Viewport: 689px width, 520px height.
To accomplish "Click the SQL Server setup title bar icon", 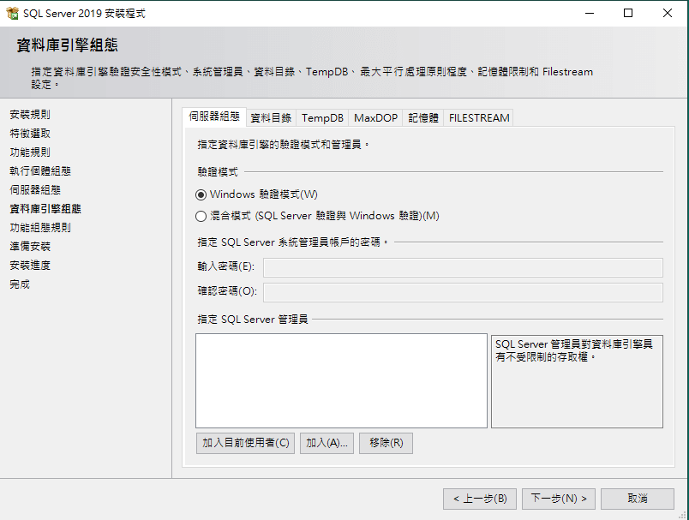I will coord(11,13).
